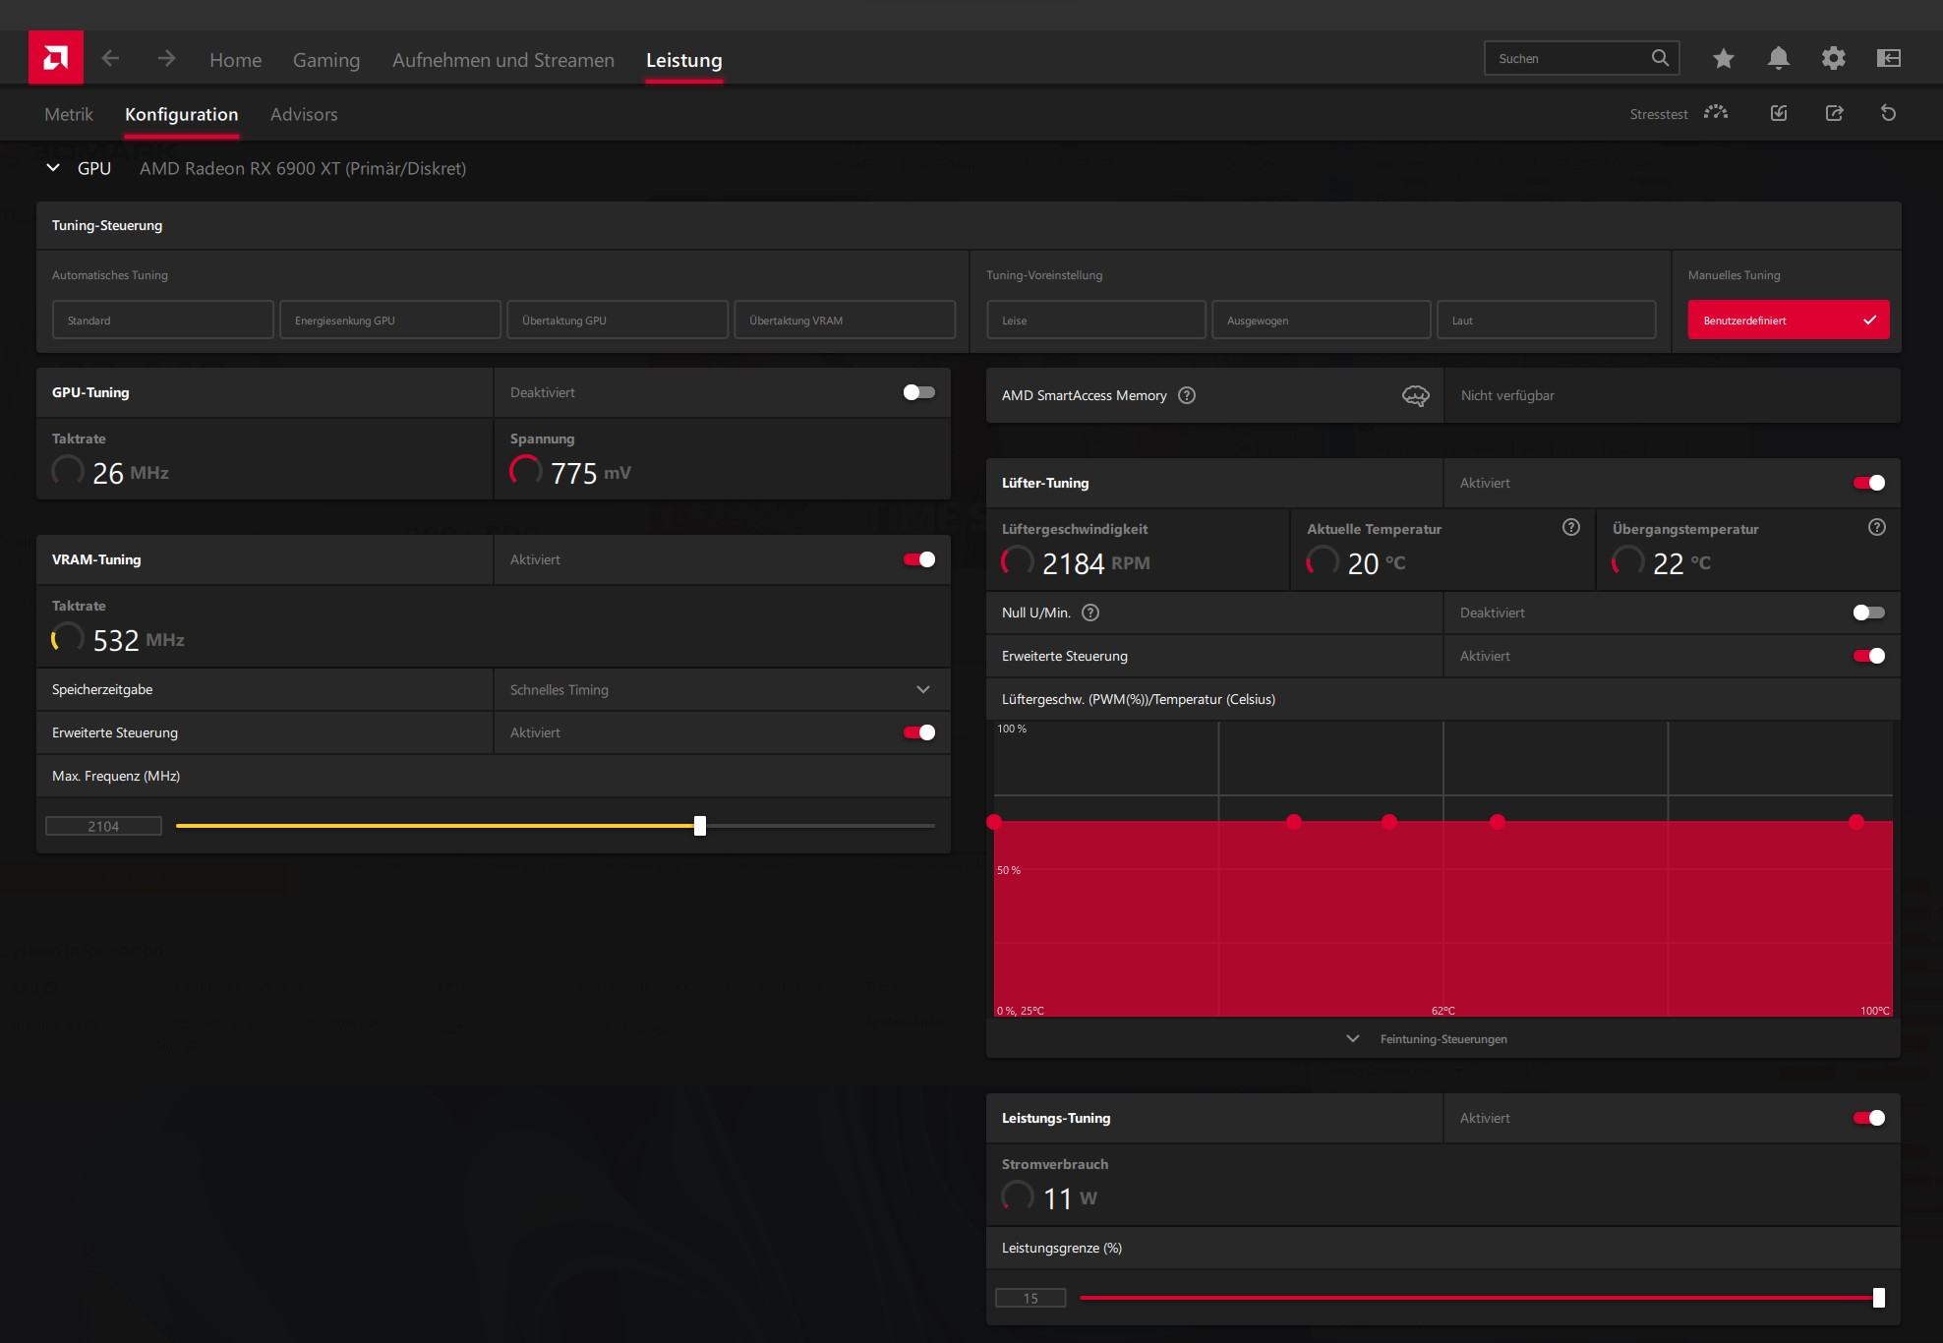Go forward with the right arrow
The width and height of the screenshot is (1943, 1343).
[x=166, y=58]
